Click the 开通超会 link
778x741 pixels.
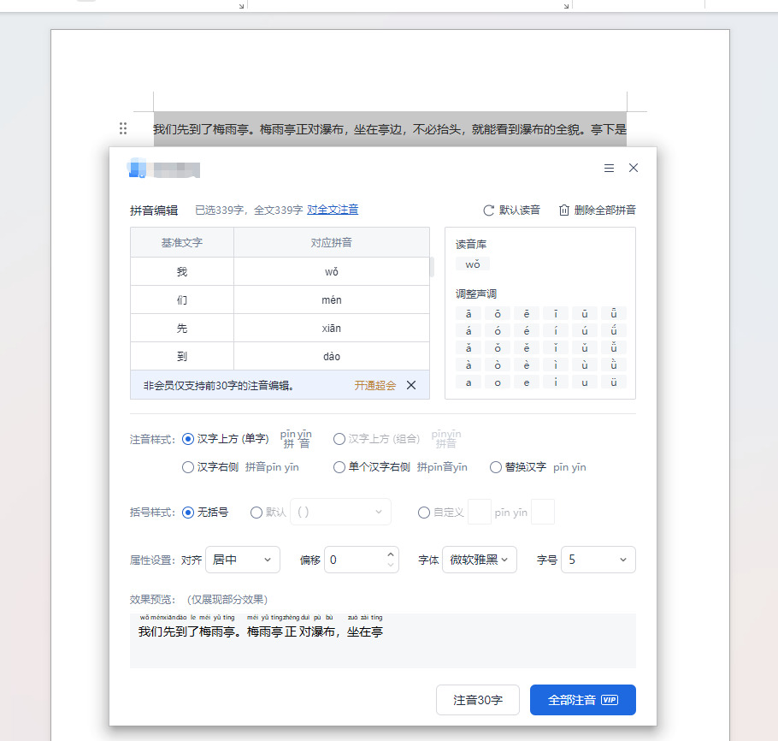click(x=375, y=385)
